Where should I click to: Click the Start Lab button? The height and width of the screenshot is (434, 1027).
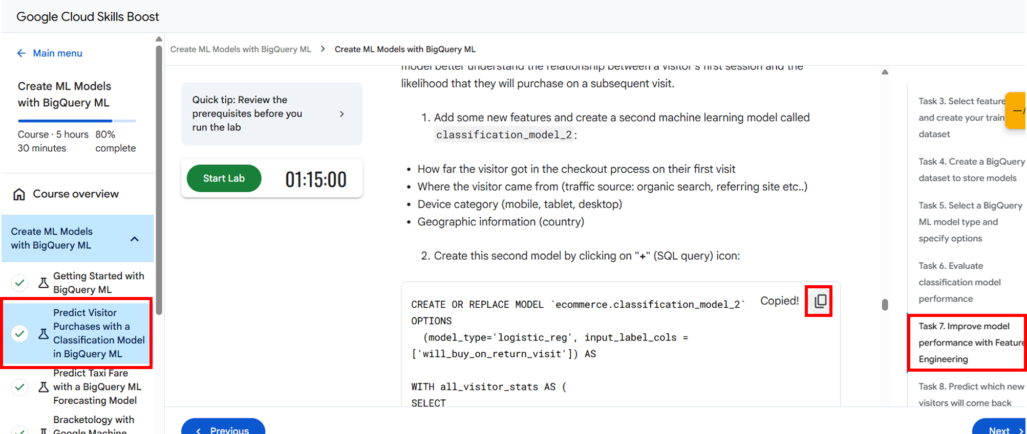point(224,178)
